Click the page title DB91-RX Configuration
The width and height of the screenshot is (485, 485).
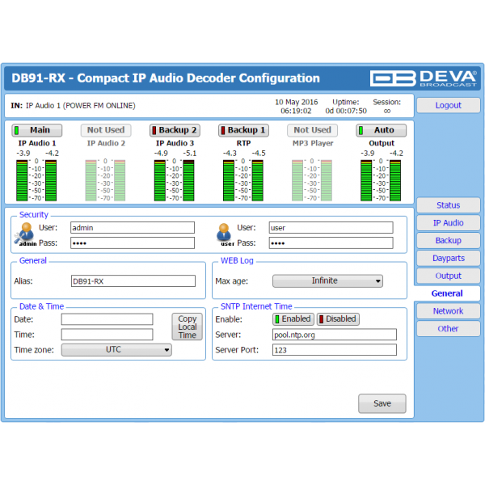coord(166,78)
